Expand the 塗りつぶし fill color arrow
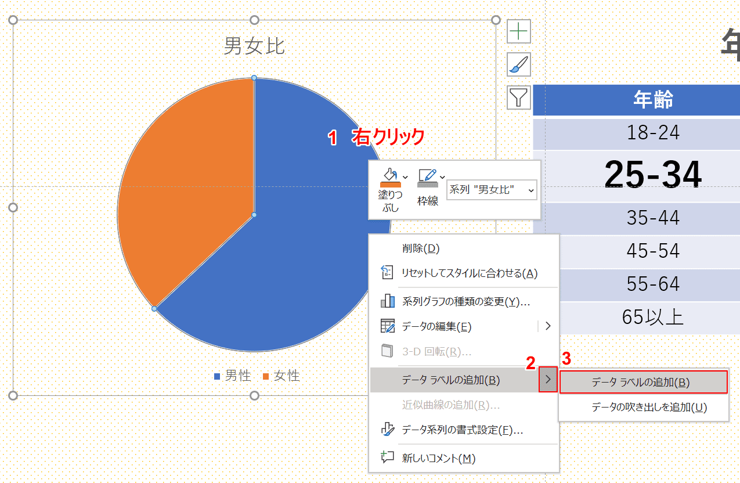 pos(405,176)
